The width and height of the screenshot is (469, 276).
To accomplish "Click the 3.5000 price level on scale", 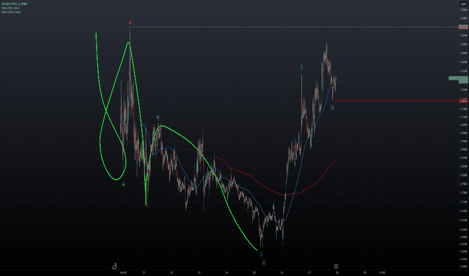I will 463,44.
